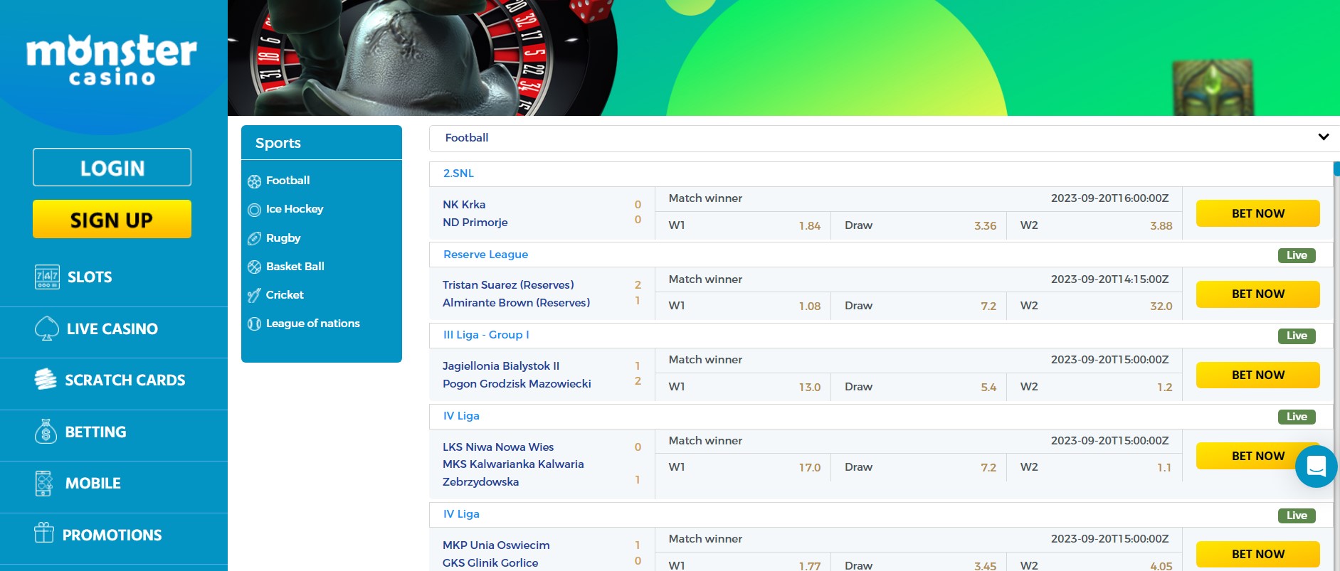Click the League of nations icon
1340x571 pixels.
pos(254,324)
